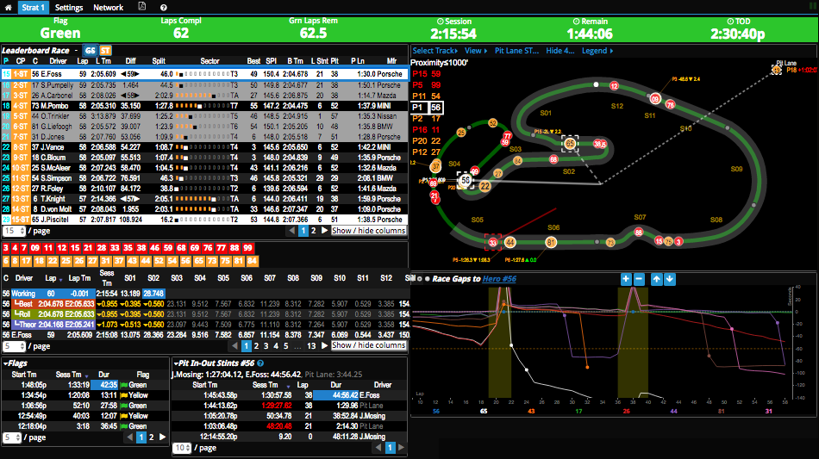Toggle red car number 99 chip
819x459 pixels.
(248, 248)
